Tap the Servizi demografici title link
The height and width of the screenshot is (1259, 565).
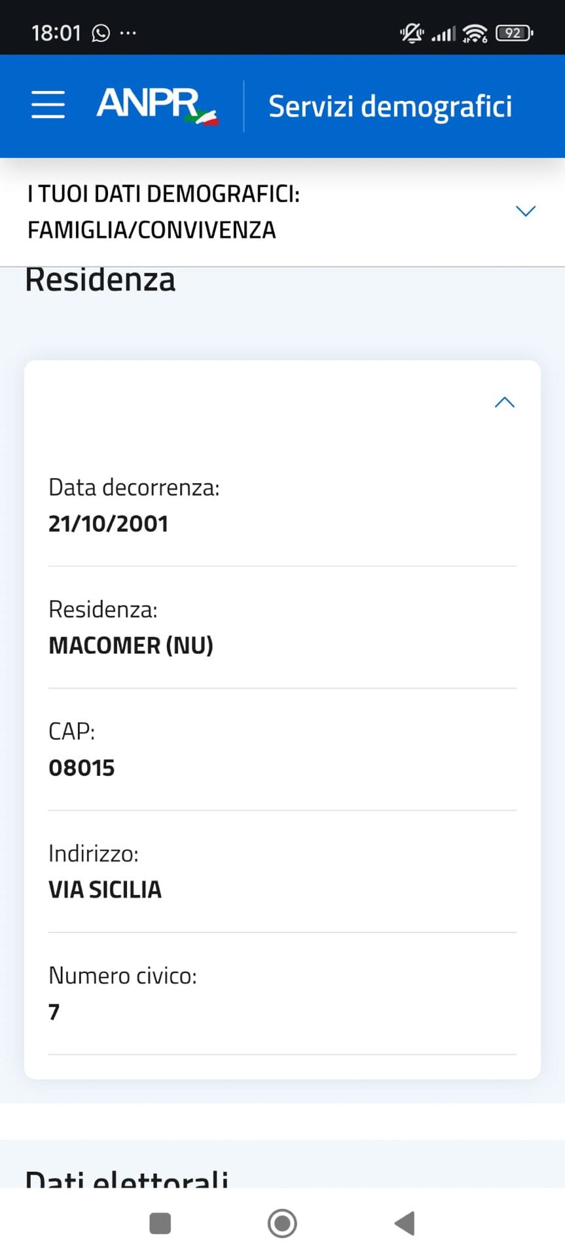click(x=390, y=106)
